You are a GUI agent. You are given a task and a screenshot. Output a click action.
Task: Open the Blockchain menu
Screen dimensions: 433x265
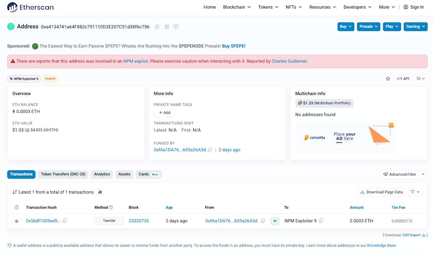tap(236, 7)
